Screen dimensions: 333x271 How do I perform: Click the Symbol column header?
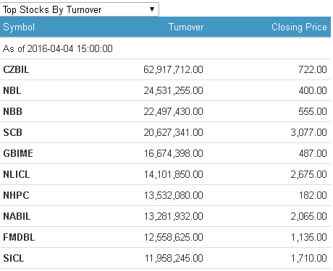[x=19, y=27]
